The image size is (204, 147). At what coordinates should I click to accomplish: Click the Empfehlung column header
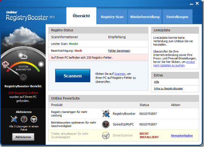pyautogui.click(x=117, y=37)
